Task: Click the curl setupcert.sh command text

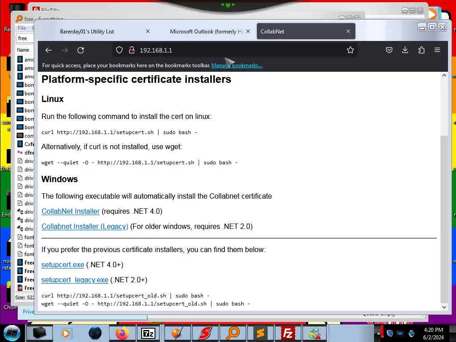Action: pyautogui.click(x=119, y=132)
